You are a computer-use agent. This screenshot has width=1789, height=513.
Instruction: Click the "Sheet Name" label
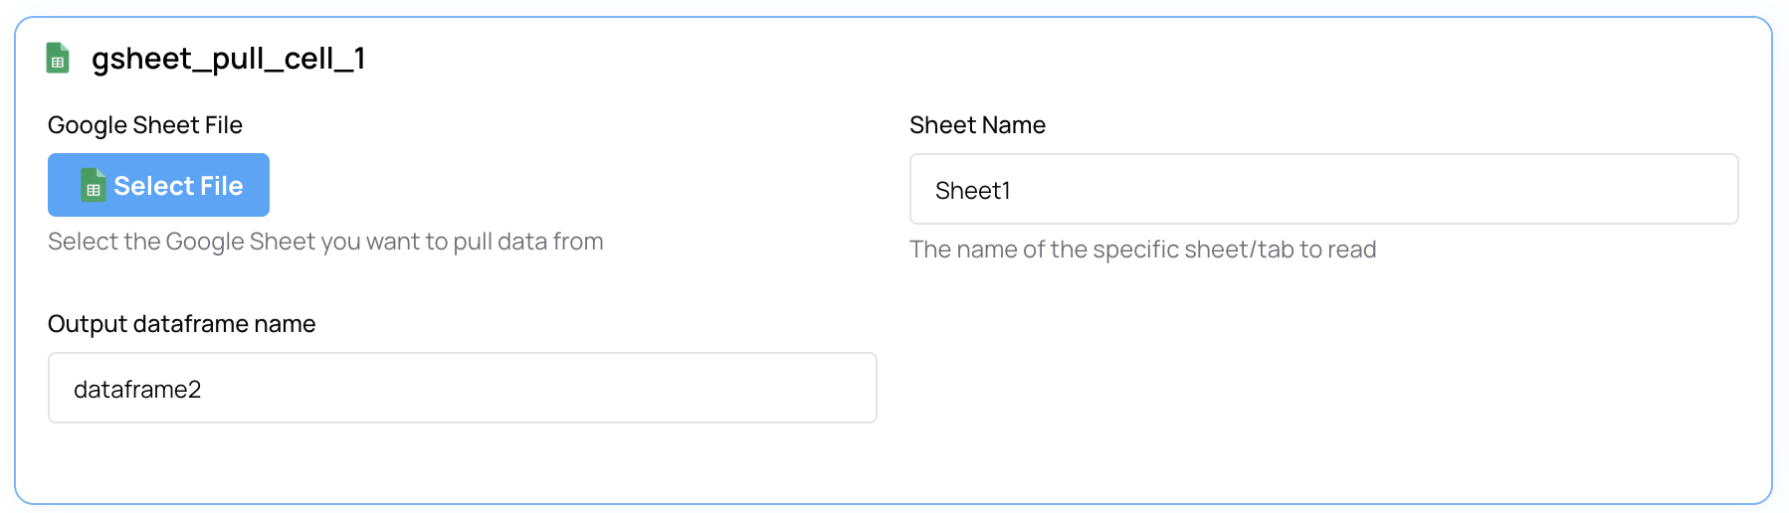point(977,125)
